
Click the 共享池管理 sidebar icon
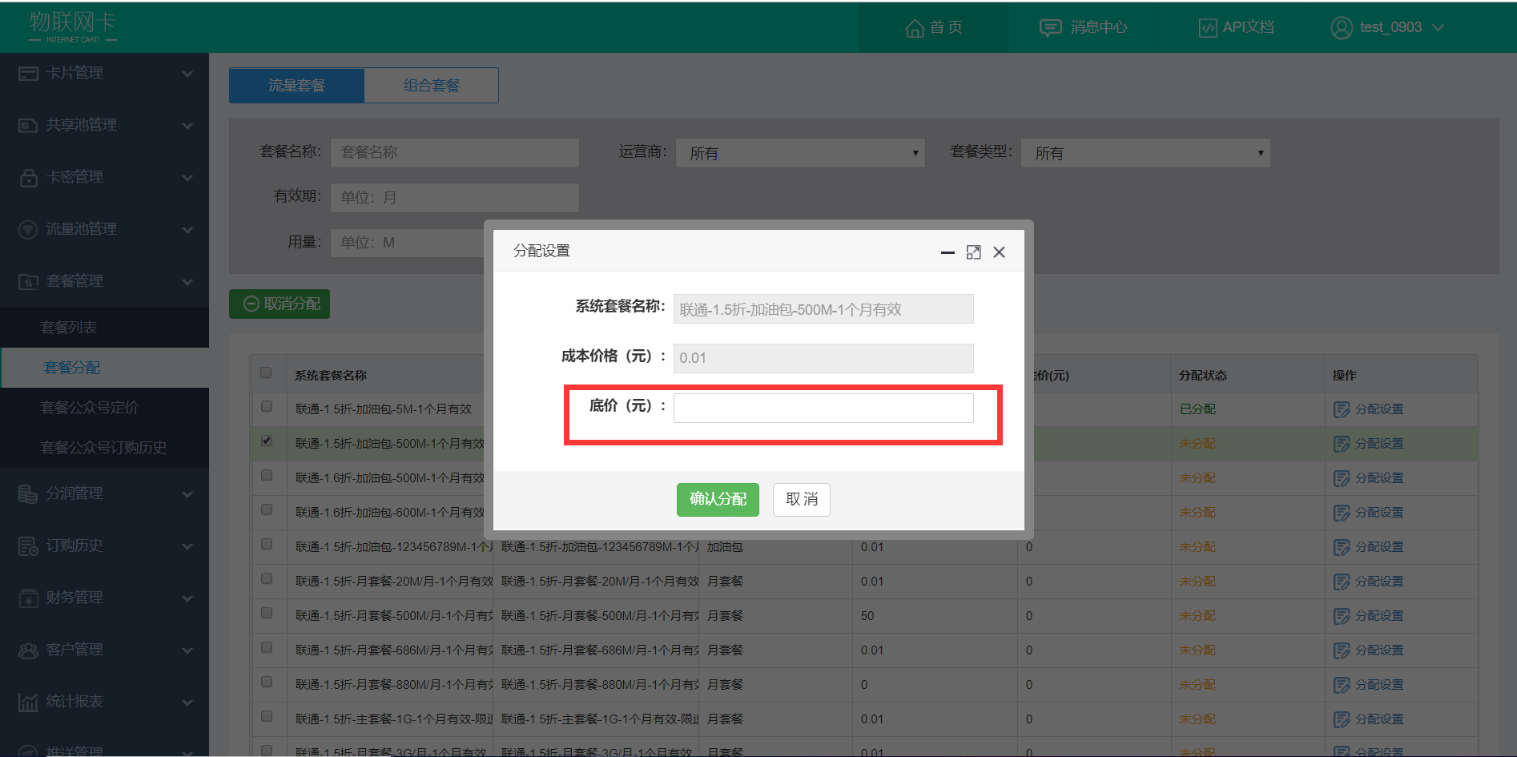click(28, 126)
